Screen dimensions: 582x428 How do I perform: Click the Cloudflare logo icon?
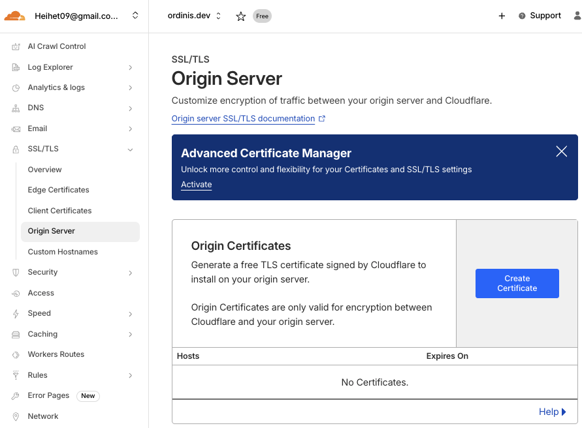(x=14, y=16)
